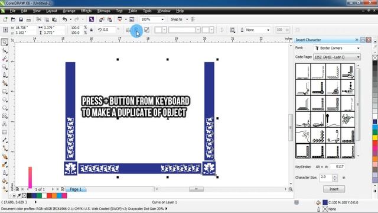Select the Zoom tool in toolbox
Viewport: 378px width, 213px height.
coord(4,67)
